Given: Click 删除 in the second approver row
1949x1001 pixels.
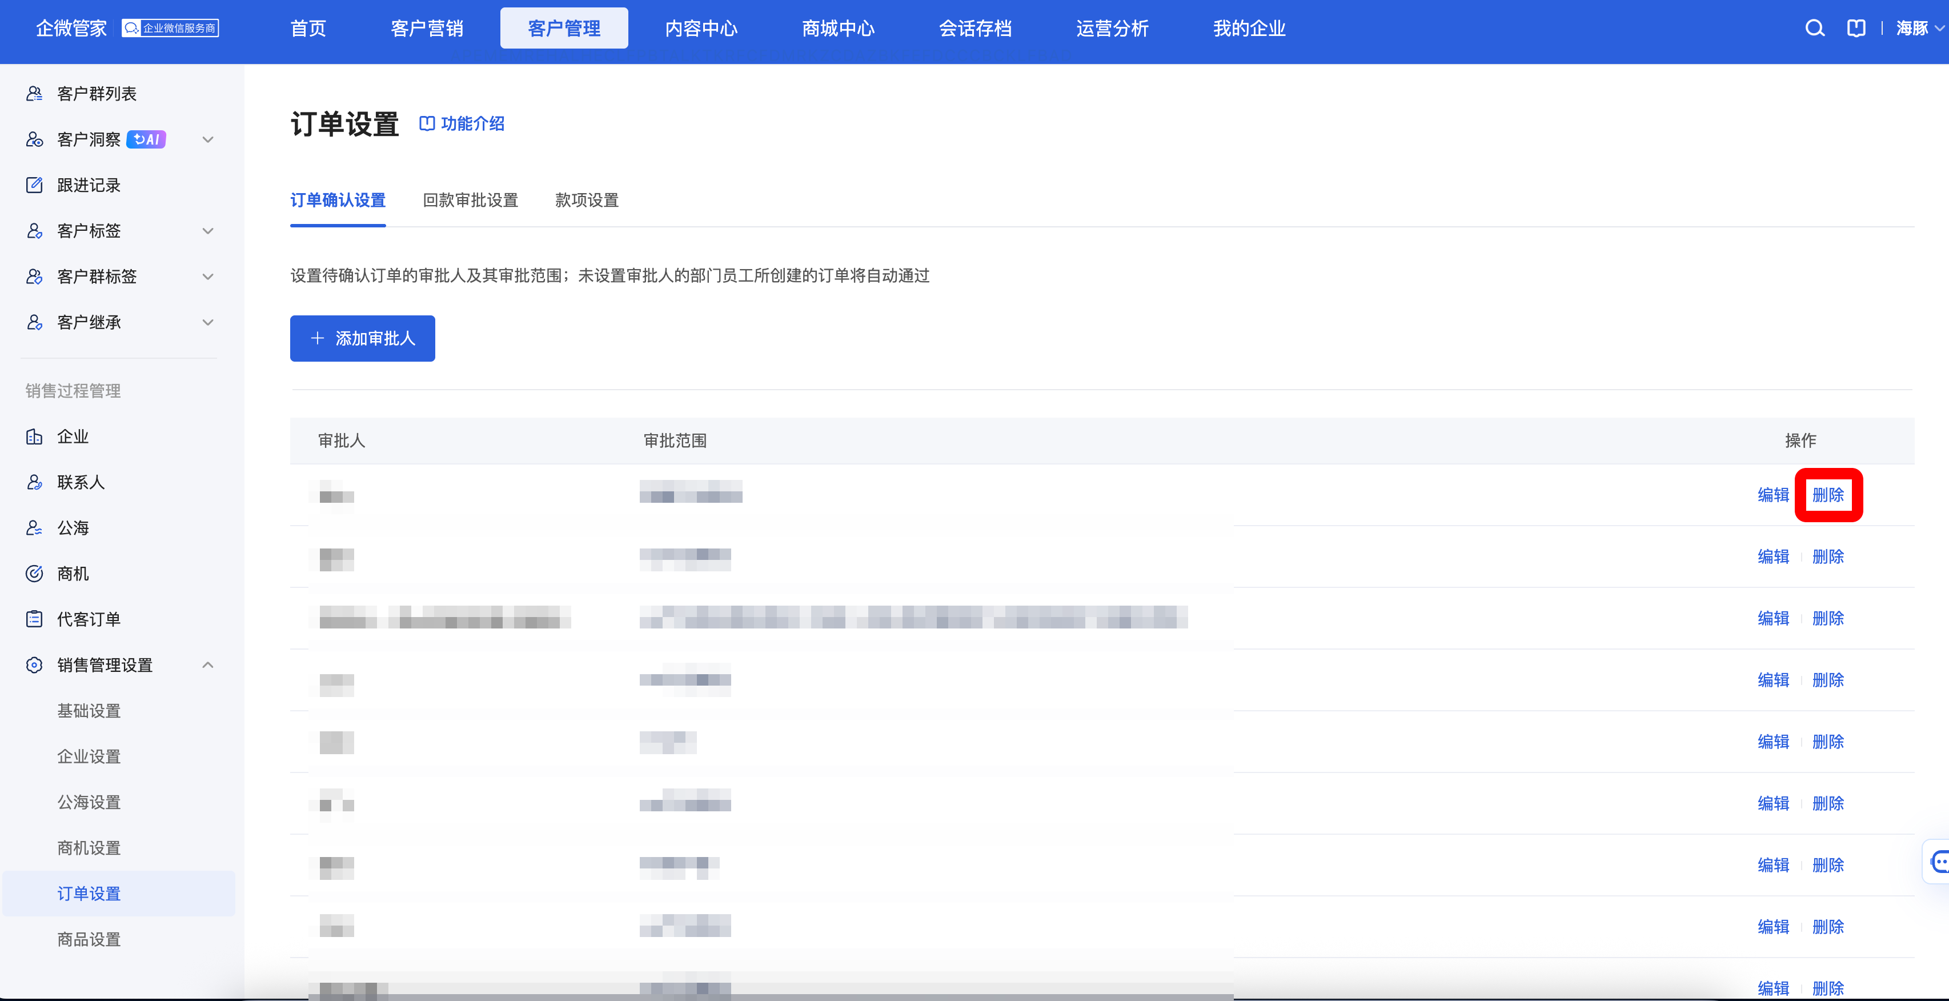Looking at the screenshot, I should coord(1828,557).
